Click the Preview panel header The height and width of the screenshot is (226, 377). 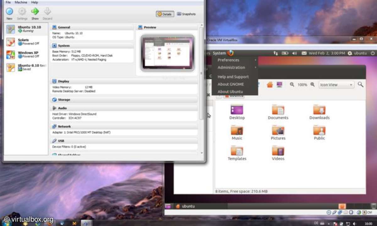pos(167,27)
